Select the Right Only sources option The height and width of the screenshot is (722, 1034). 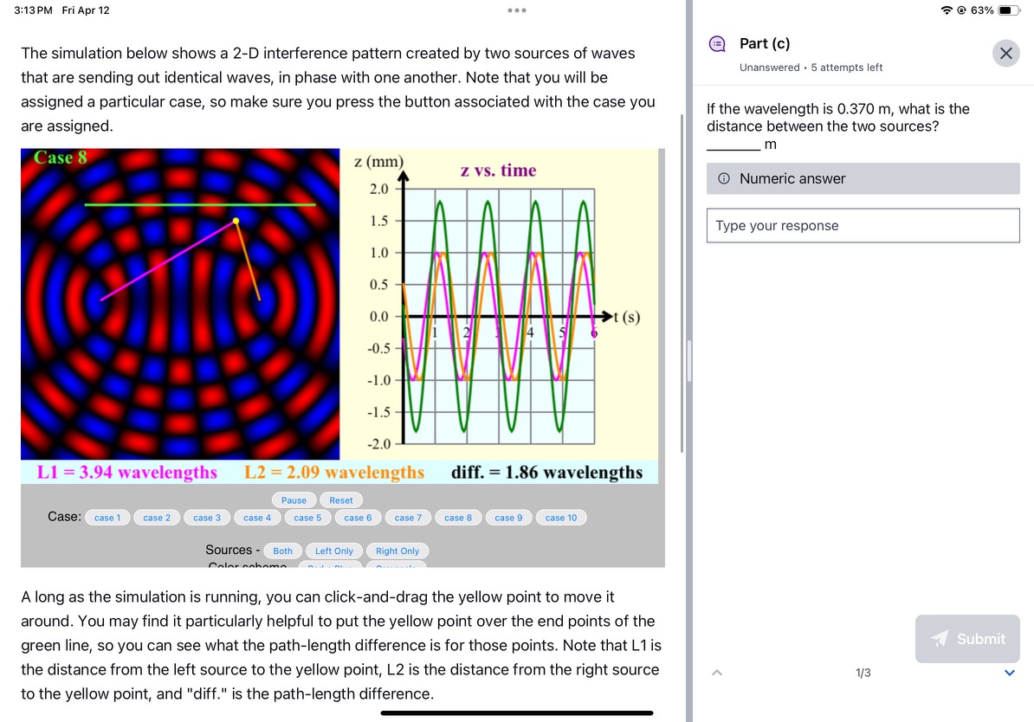point(397,551)
